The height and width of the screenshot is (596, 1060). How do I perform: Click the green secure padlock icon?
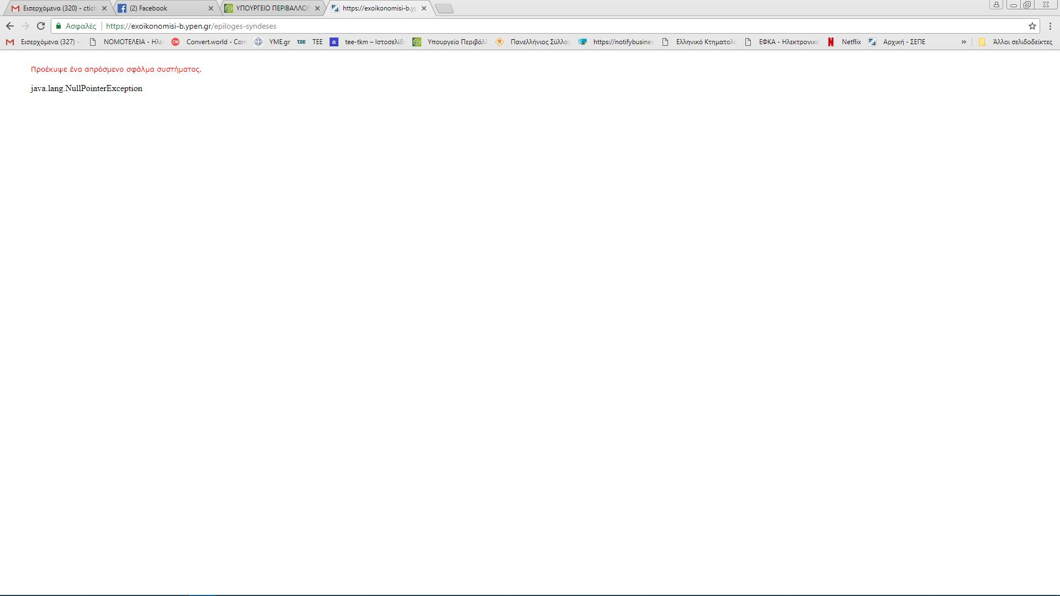click(59, 26)
